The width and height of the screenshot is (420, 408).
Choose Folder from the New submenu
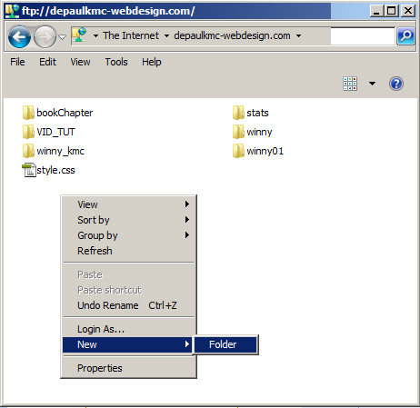tap(226, 344)
